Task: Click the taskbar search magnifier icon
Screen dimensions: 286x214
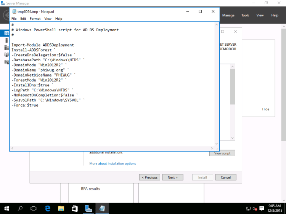Action: coord(20,208)
